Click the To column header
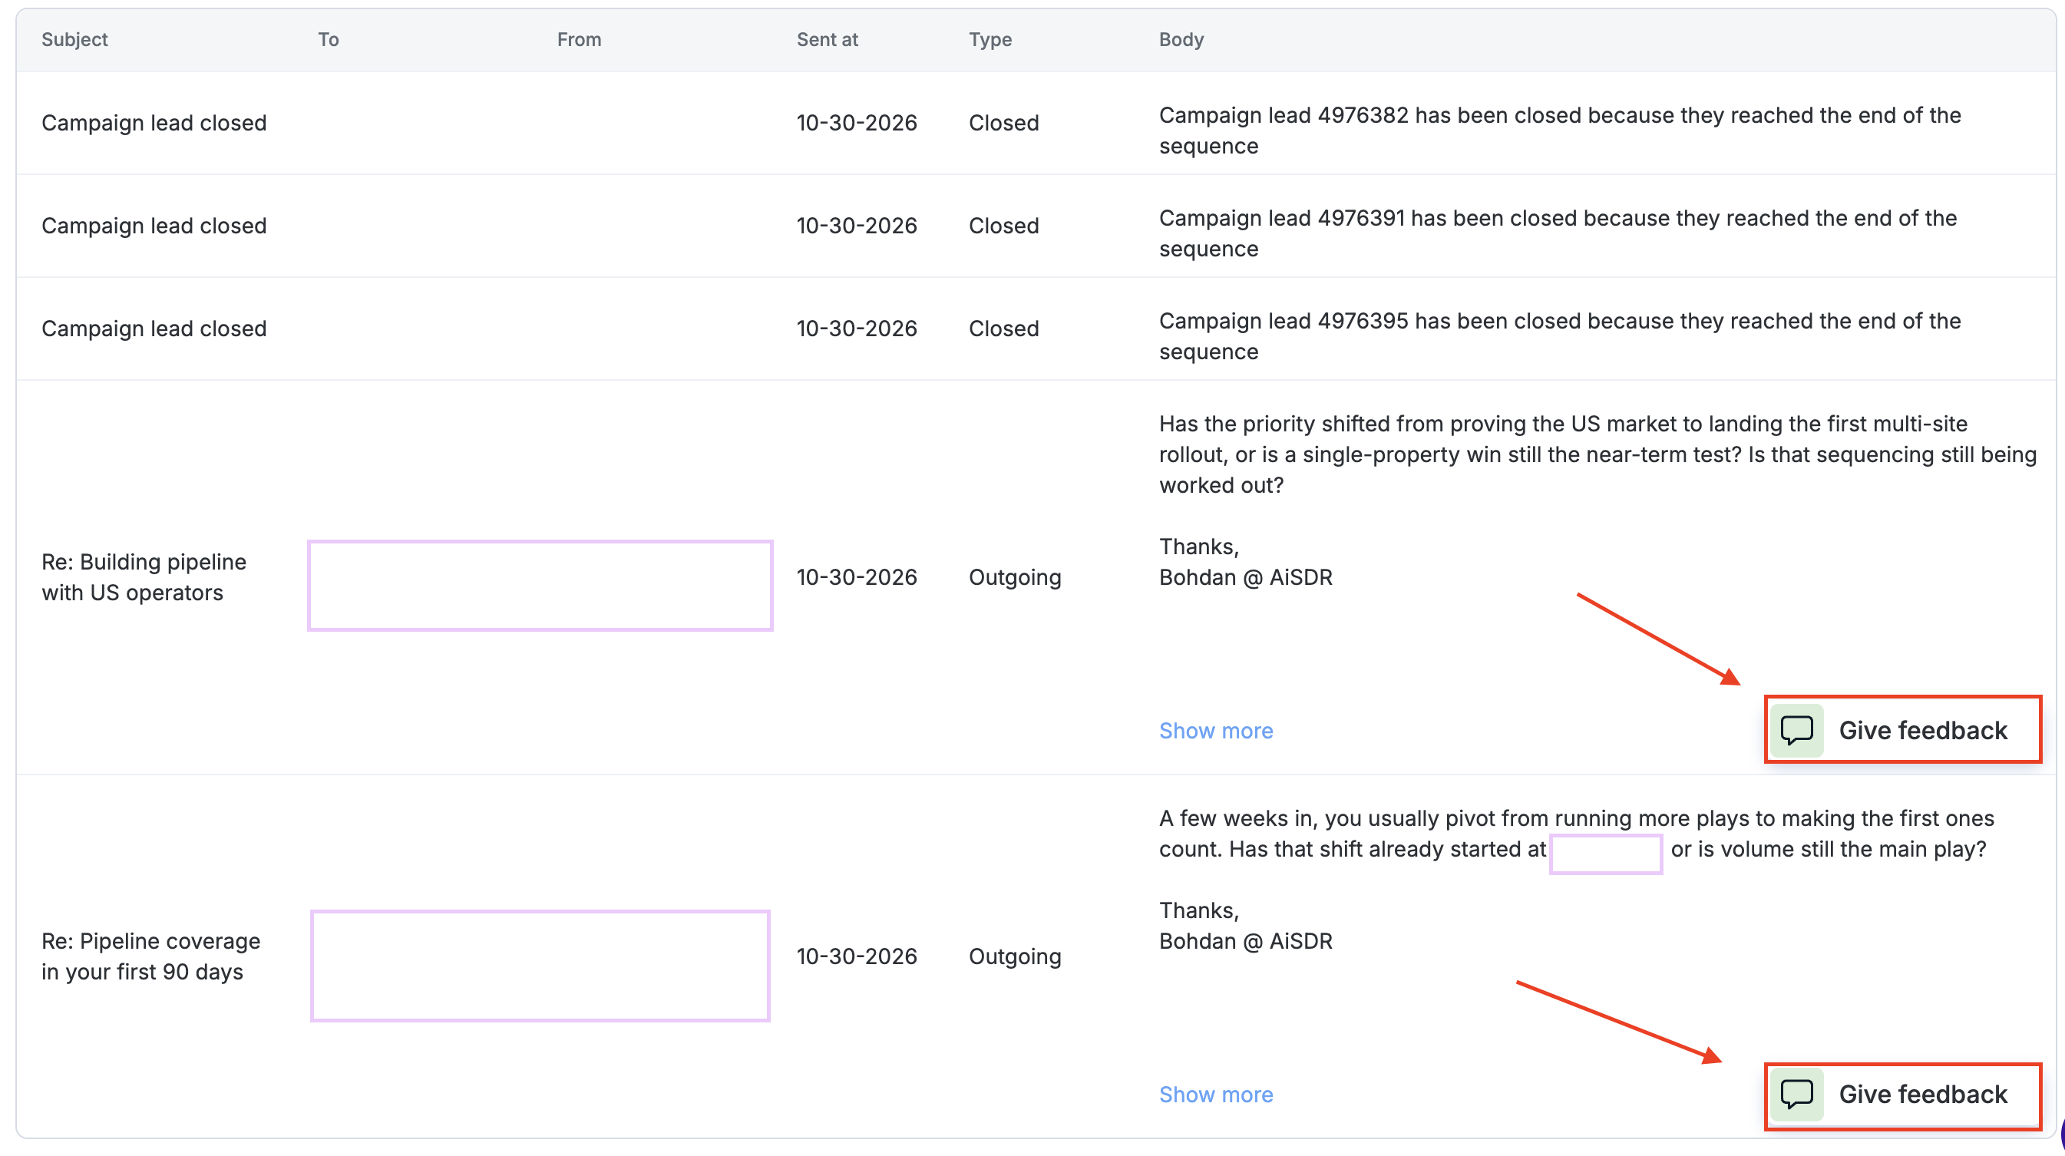Screen dimensions: 2065x1156 [x=328, y=39]
